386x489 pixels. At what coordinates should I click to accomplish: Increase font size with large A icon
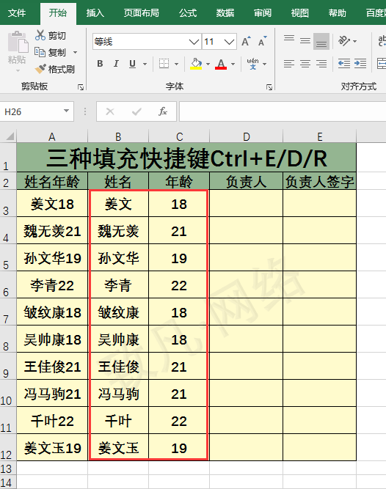[246, 42]
